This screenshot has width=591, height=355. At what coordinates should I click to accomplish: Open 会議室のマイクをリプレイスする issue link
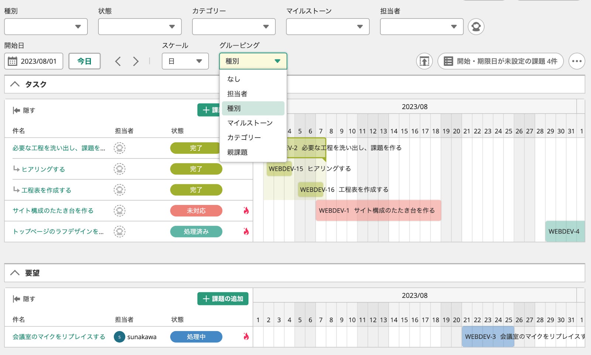click(x=59, y=337)
